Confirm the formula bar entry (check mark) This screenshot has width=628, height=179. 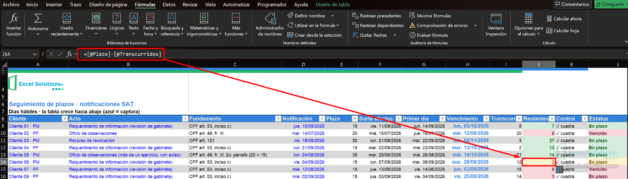coord(60,54)
